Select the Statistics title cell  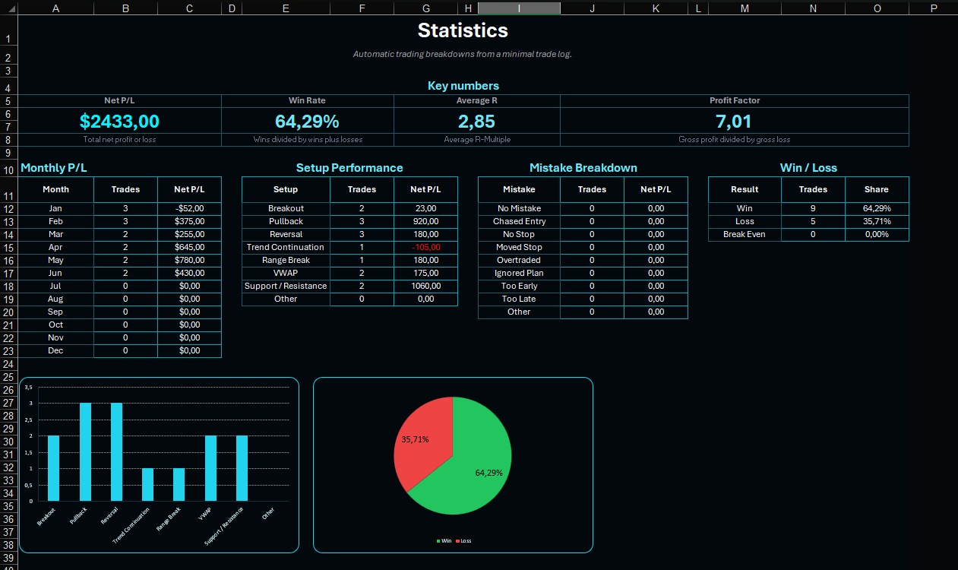pyautogui.click(x=463, y=30)
